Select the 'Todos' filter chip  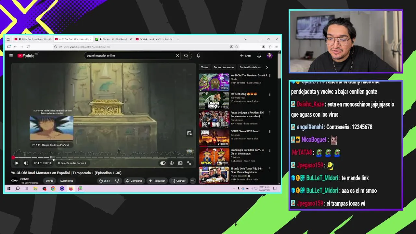pyautogui.click(x=204, y=67)
